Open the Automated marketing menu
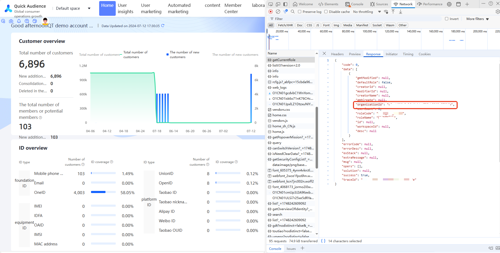Image resolution: width=500 pixels, height=253 pixels. (179, 8)
